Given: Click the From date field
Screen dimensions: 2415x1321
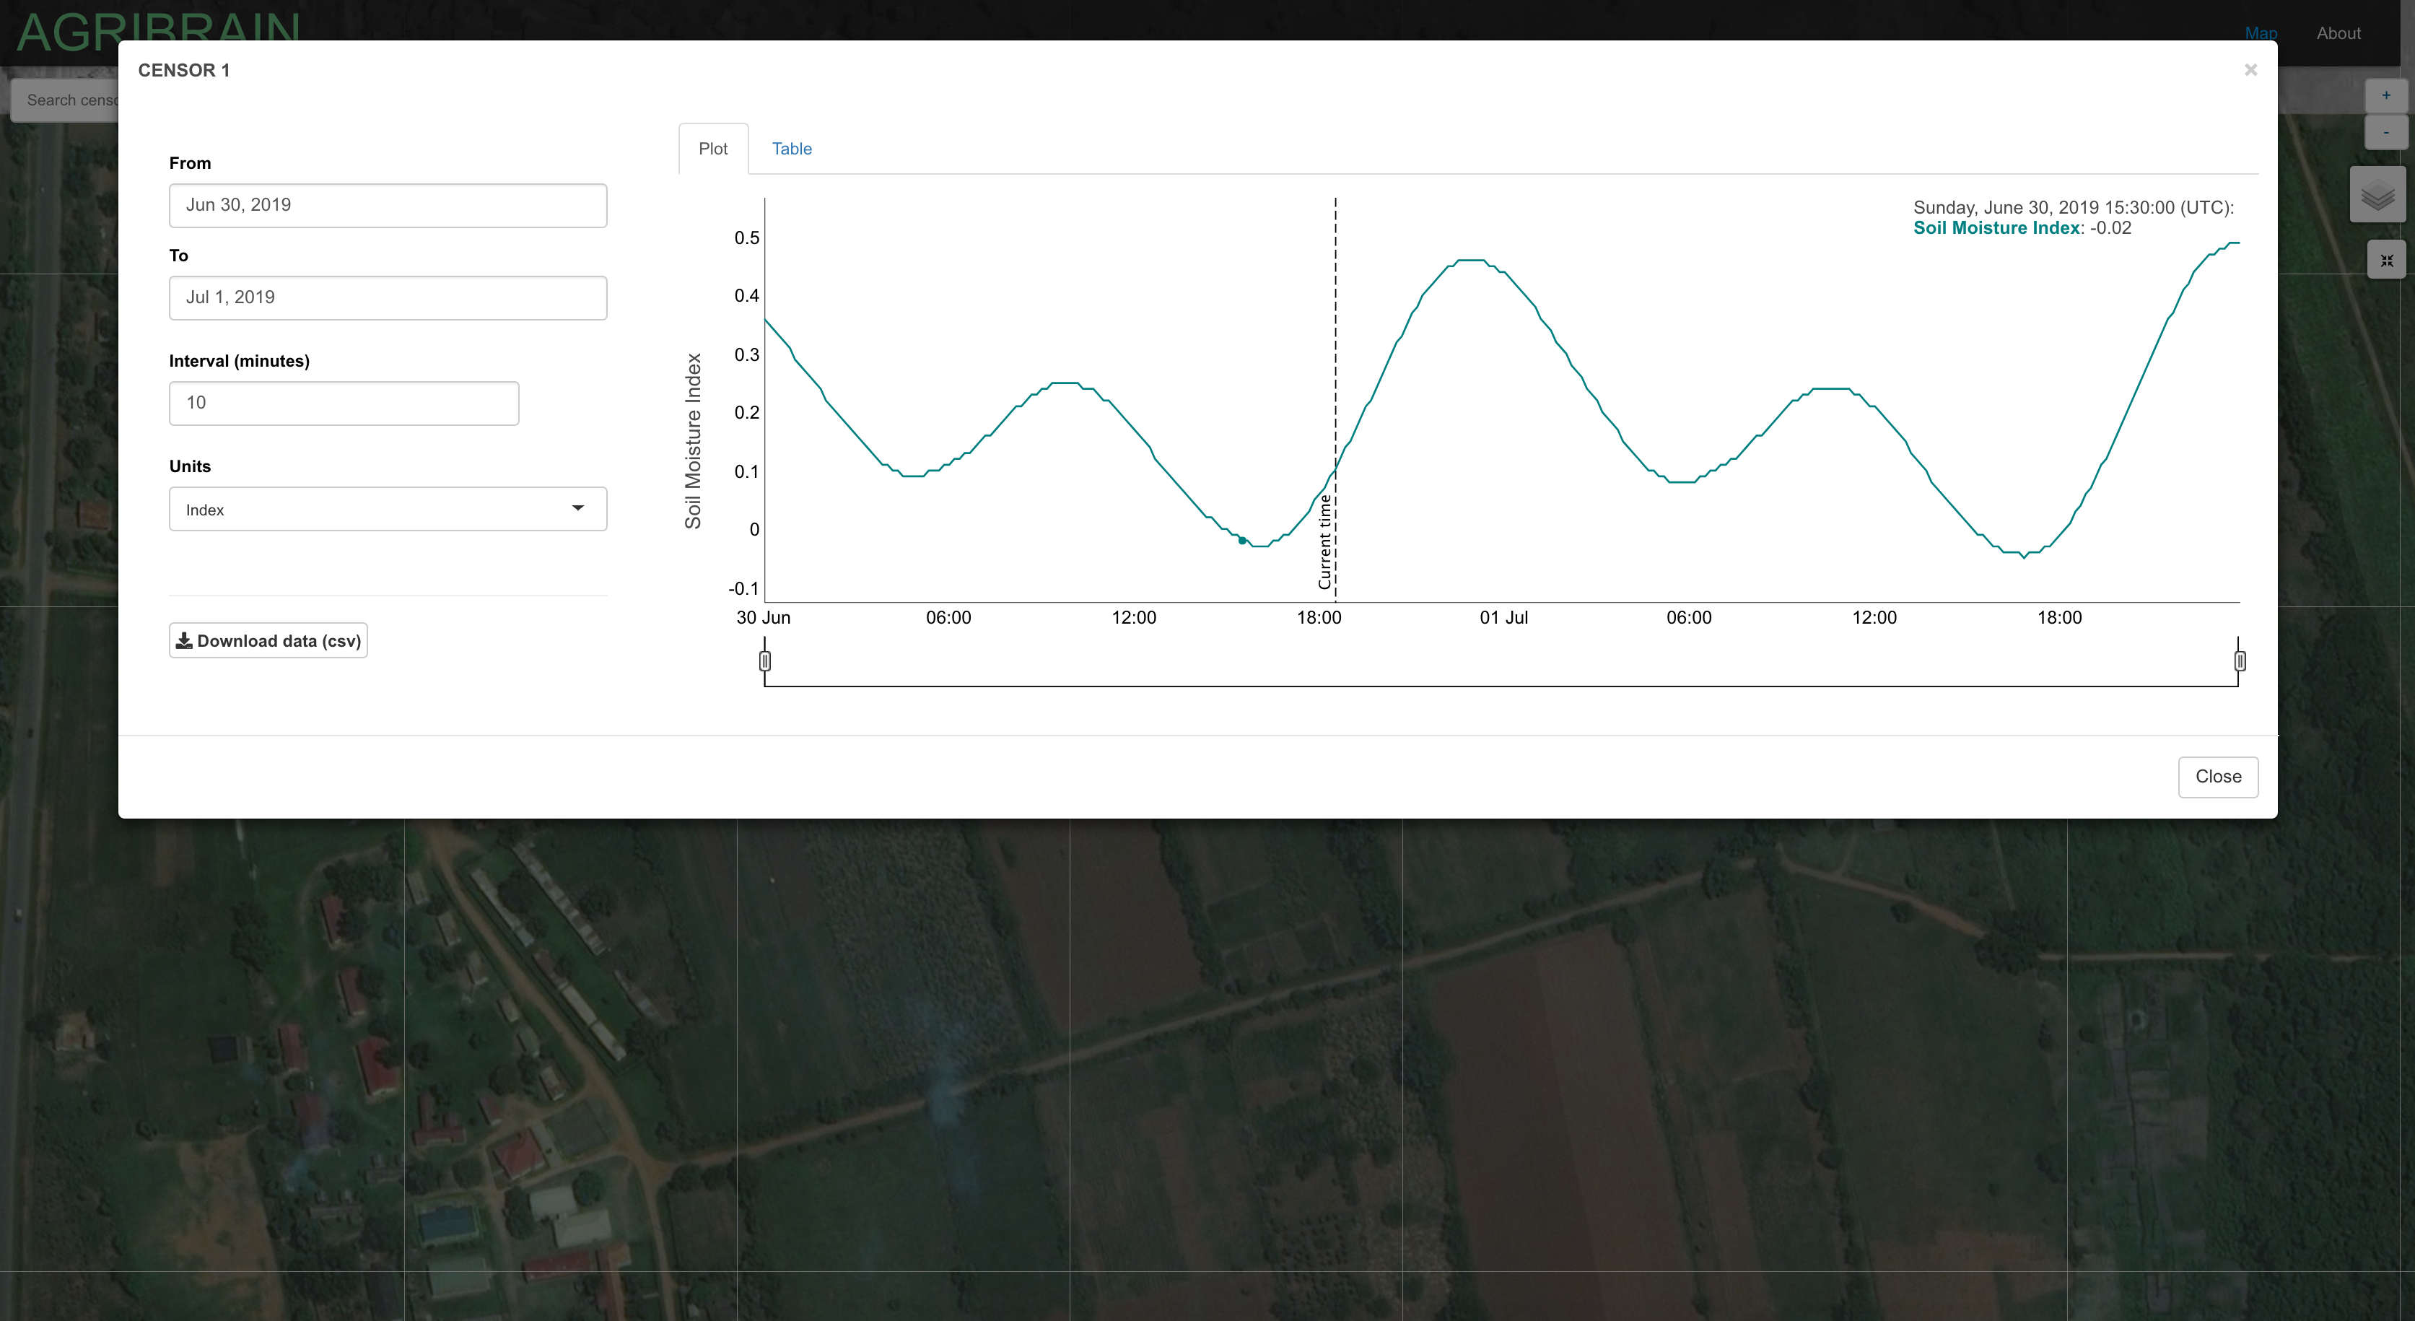Looking at the screenshot, I should (387, 205).
